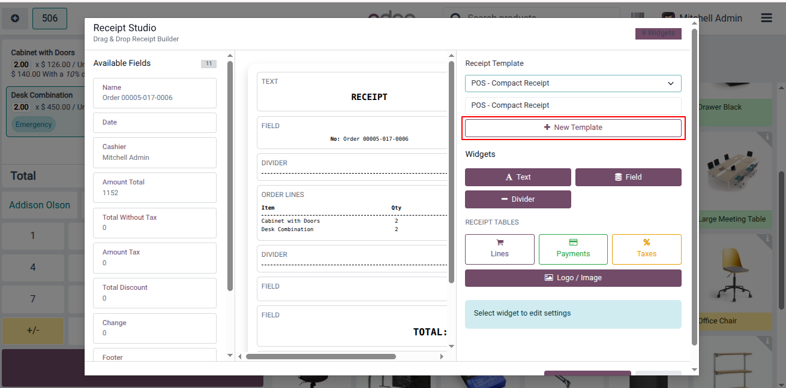The height and width of the screenshot is (388, 786).
Task: Click the barcode scanner icon
Action: click(638, 18)
